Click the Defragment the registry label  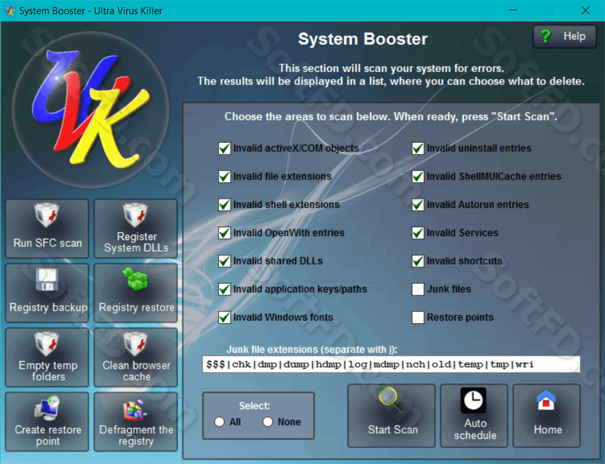[x=136, y=435]
